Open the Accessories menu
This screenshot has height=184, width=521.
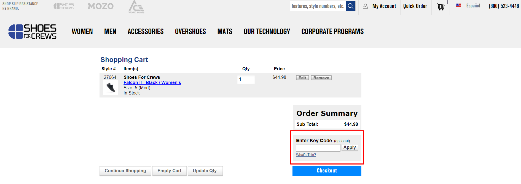tap(146, 32)
